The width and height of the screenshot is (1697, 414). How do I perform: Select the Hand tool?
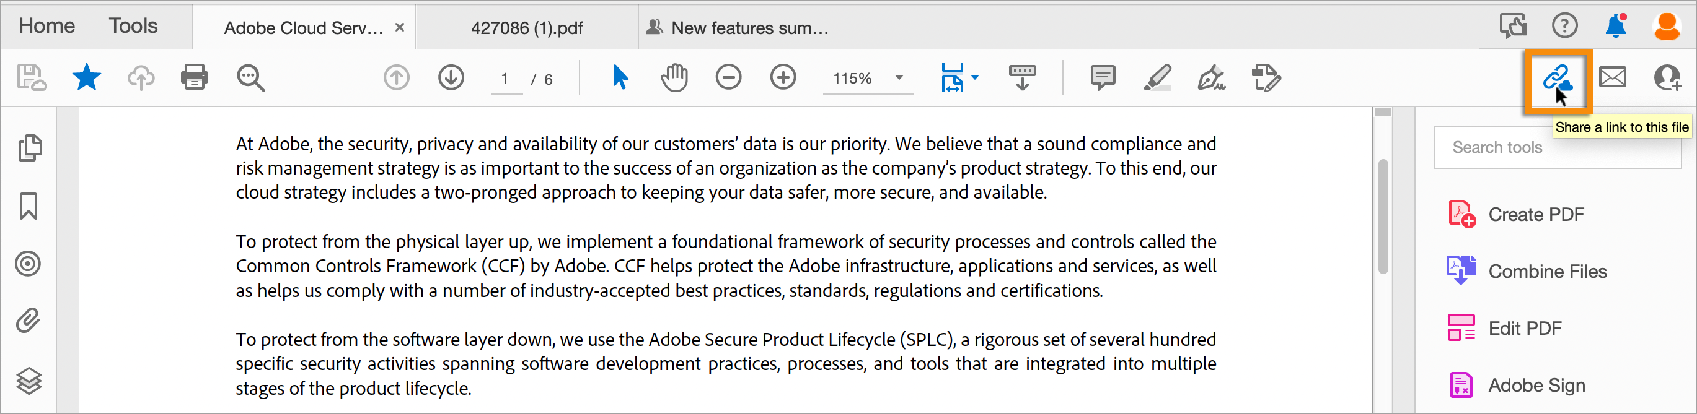pos(674,78)
